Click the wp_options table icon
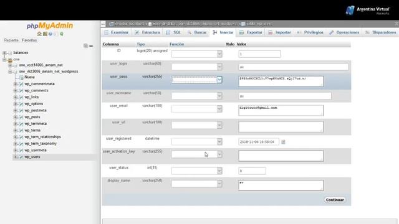Image resolution: width=399 pixels, height=224 pixels. tap(21, 104)
